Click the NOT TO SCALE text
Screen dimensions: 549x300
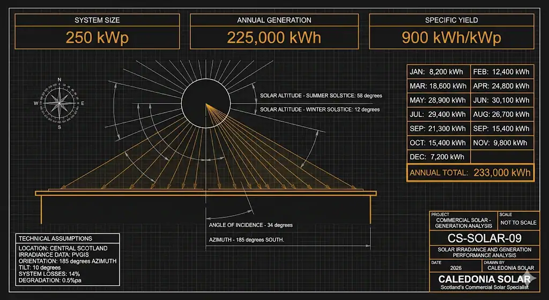(x=518, y=223)
